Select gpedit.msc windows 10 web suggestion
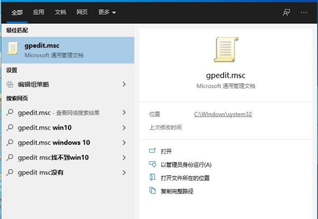Image resolution: width=318 pixels, height=219 pixels. click(54, 143)
